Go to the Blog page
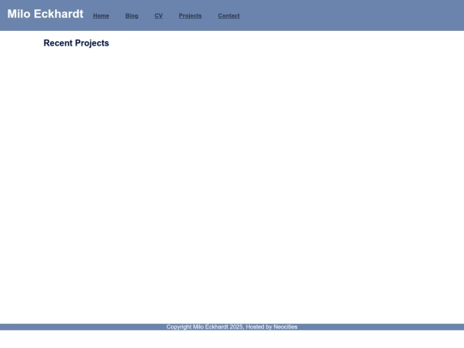This screenshot has height=348, width=464. tap(131, 16)
